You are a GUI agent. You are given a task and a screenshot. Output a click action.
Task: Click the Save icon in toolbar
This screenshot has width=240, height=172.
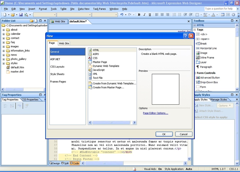(21, 15)
